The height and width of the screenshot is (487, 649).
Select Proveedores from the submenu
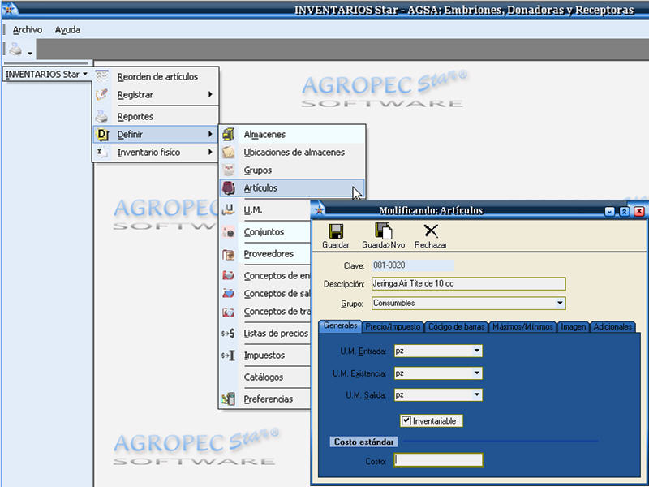click(x=266, y=253)
